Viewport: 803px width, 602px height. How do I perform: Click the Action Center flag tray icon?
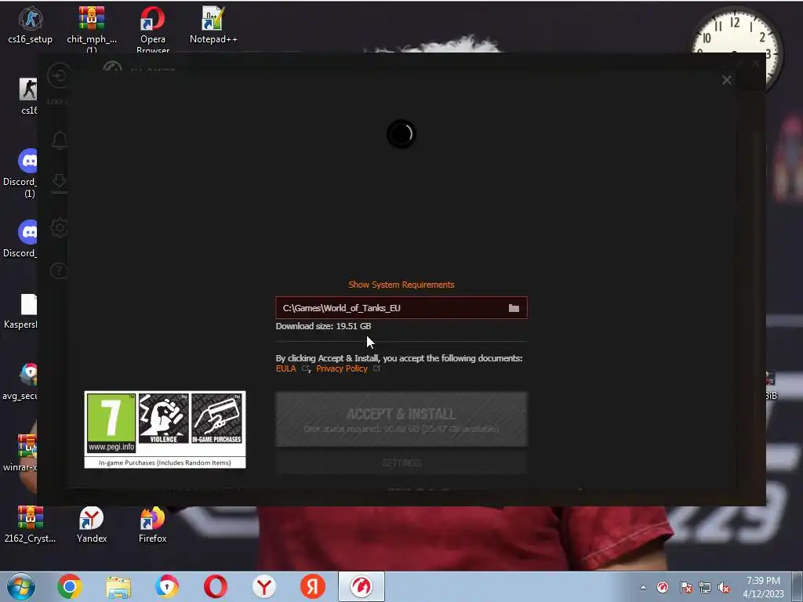point(686,588)
